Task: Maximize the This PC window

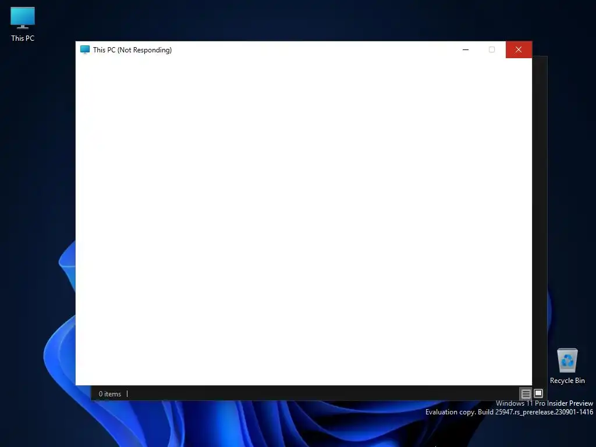Action: pyautogui.click(x=492, y=50)
